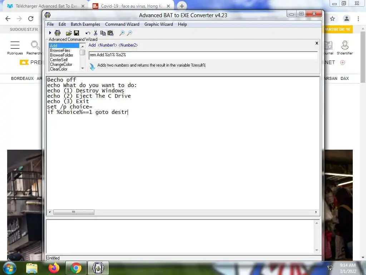Reload the page in Chrome
This screenshot has width=366, height=275.
(31, 19)
